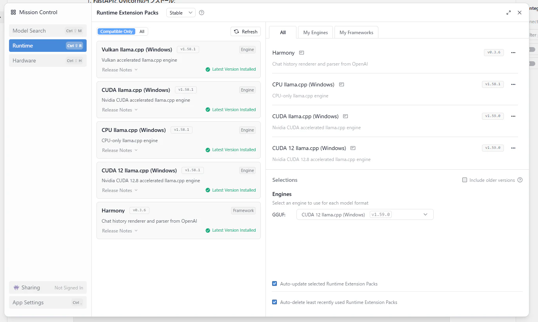Click the Refresh button
This screenshot has height=322, width=538.
coord(246,31)
